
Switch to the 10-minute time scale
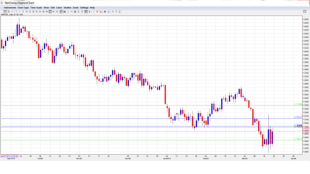26,12
